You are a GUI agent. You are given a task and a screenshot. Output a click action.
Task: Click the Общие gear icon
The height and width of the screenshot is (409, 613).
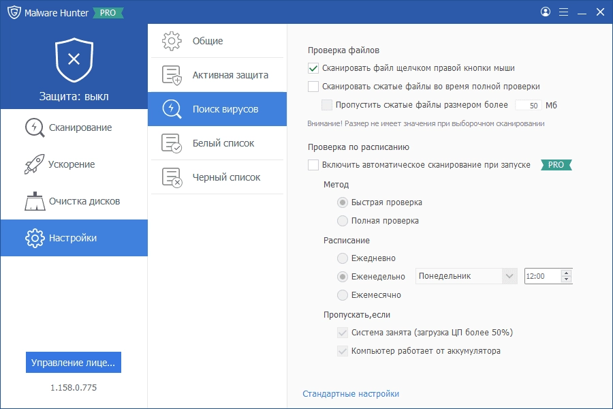(172, 41)
